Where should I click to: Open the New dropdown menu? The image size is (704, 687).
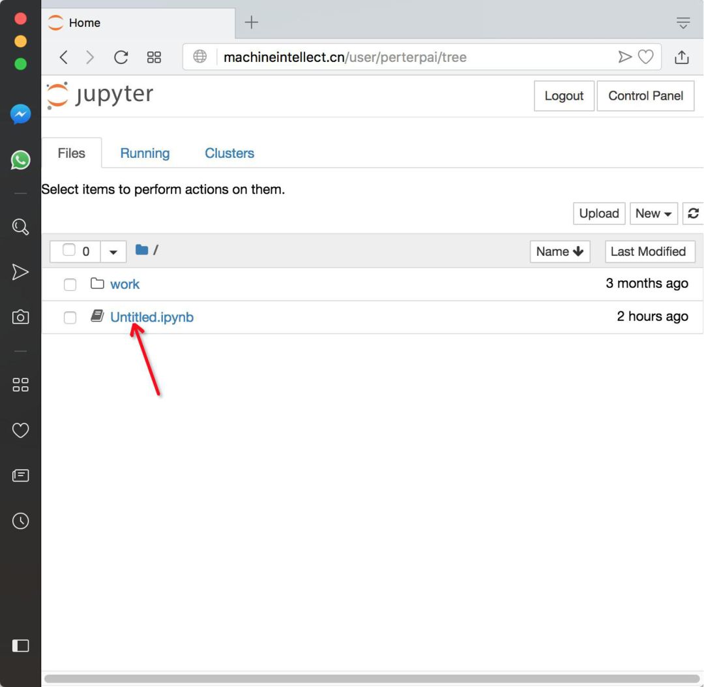[653, 213]
